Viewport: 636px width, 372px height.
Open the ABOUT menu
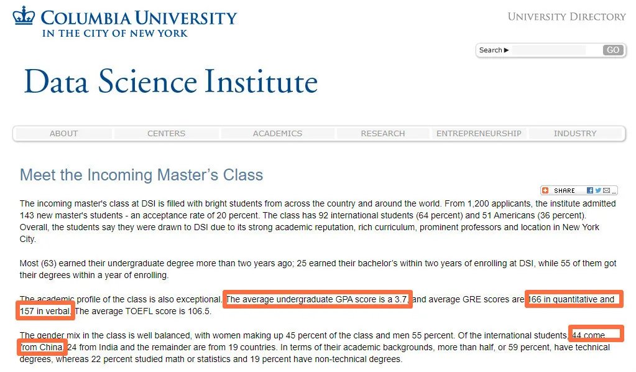tap(63, 134)
